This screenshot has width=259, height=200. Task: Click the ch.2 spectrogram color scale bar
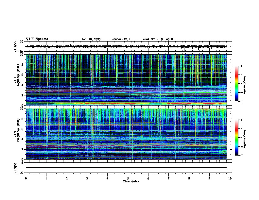[236, 138]
